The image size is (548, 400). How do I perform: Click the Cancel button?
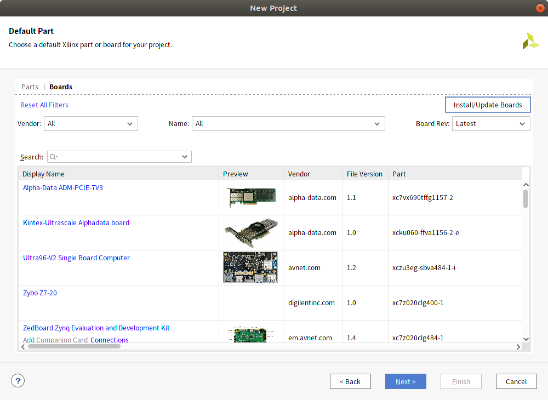[x=516, y=381]
